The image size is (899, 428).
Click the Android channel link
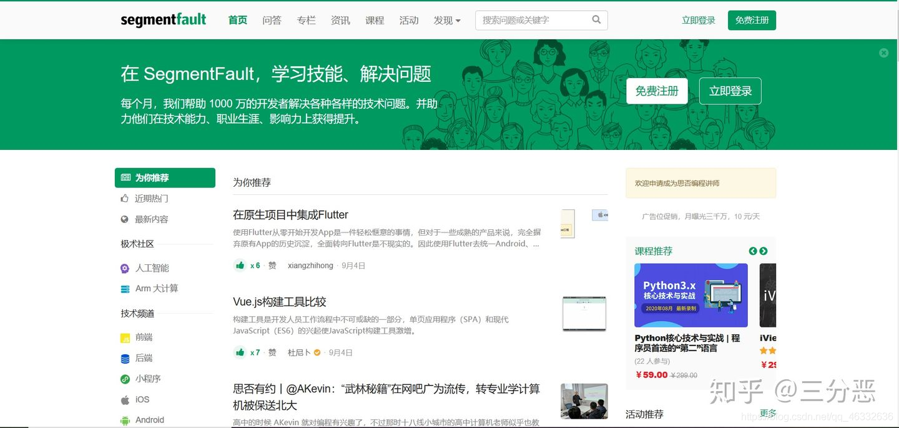click(x=150, y=420)
